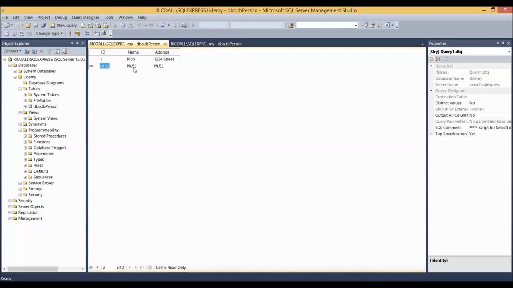Click the find-in-files folder icon beside search combo
The width and height of the screenshot is (513, 288).
click(291, 25)
